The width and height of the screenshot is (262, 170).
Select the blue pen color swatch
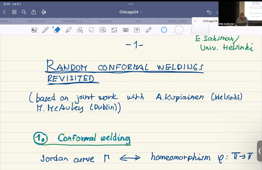click(164, 30)
